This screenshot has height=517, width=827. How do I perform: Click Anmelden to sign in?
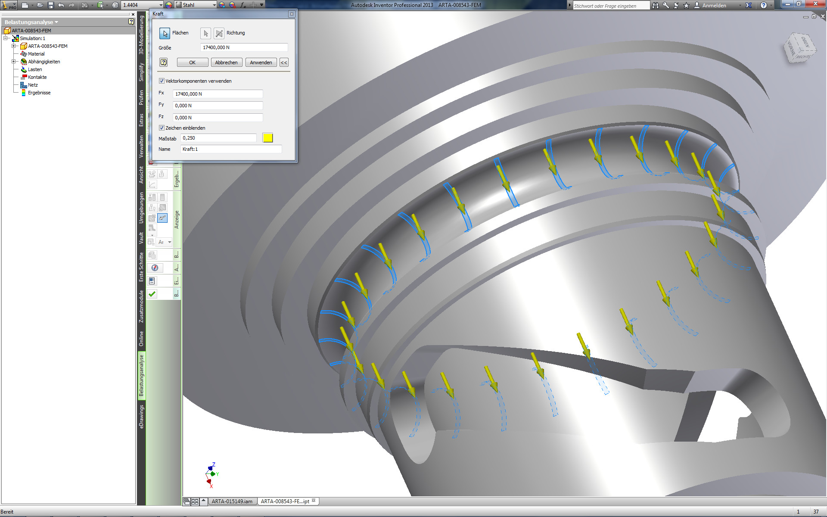point(714,6)
